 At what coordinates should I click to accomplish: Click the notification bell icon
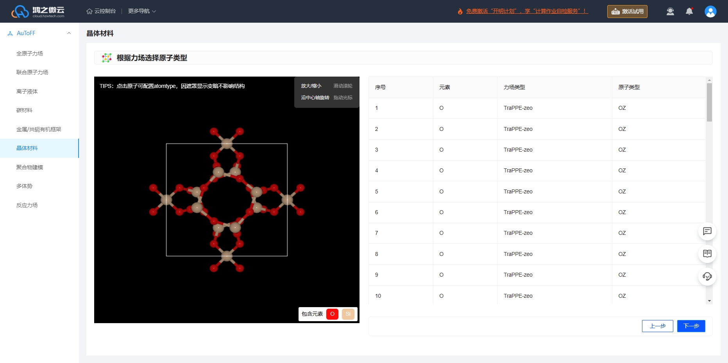point(689,11)
